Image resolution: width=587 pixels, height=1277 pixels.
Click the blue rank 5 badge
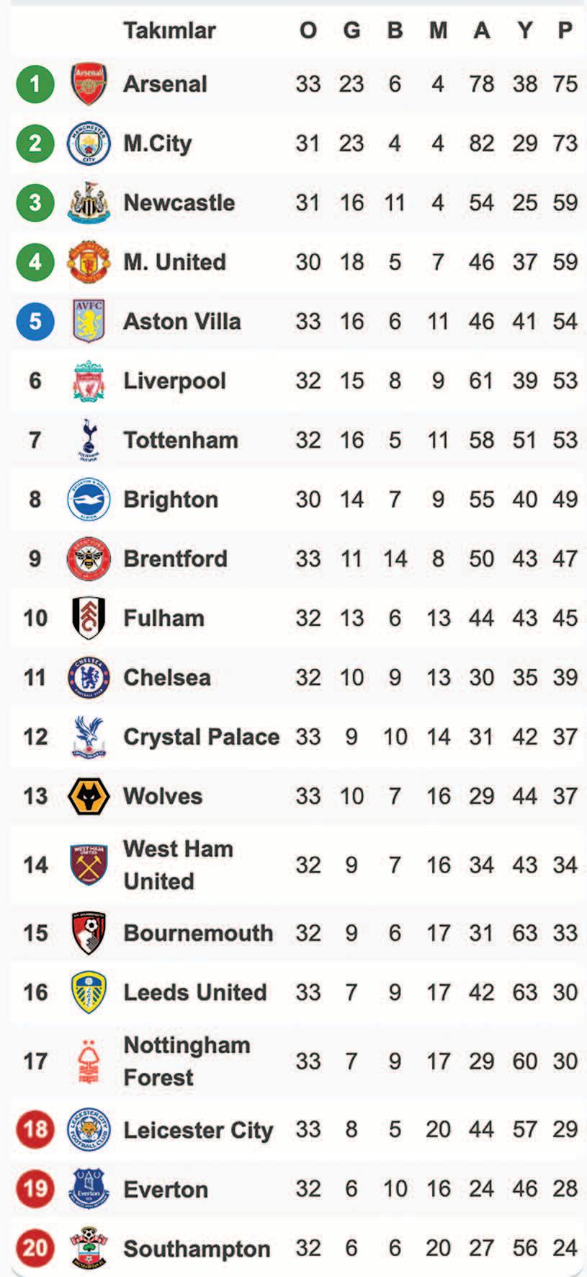(x=35, y=321)
